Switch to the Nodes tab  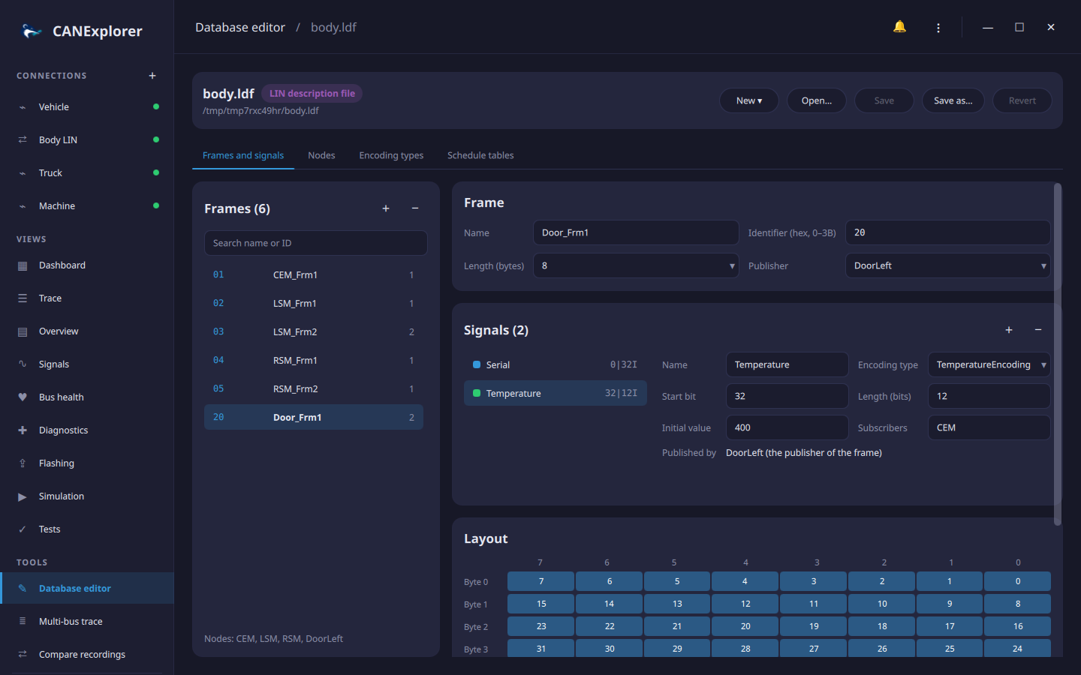[x=321, y=155]
